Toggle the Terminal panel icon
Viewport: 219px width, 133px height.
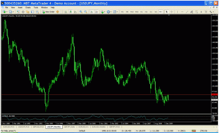tap(32, 12)
